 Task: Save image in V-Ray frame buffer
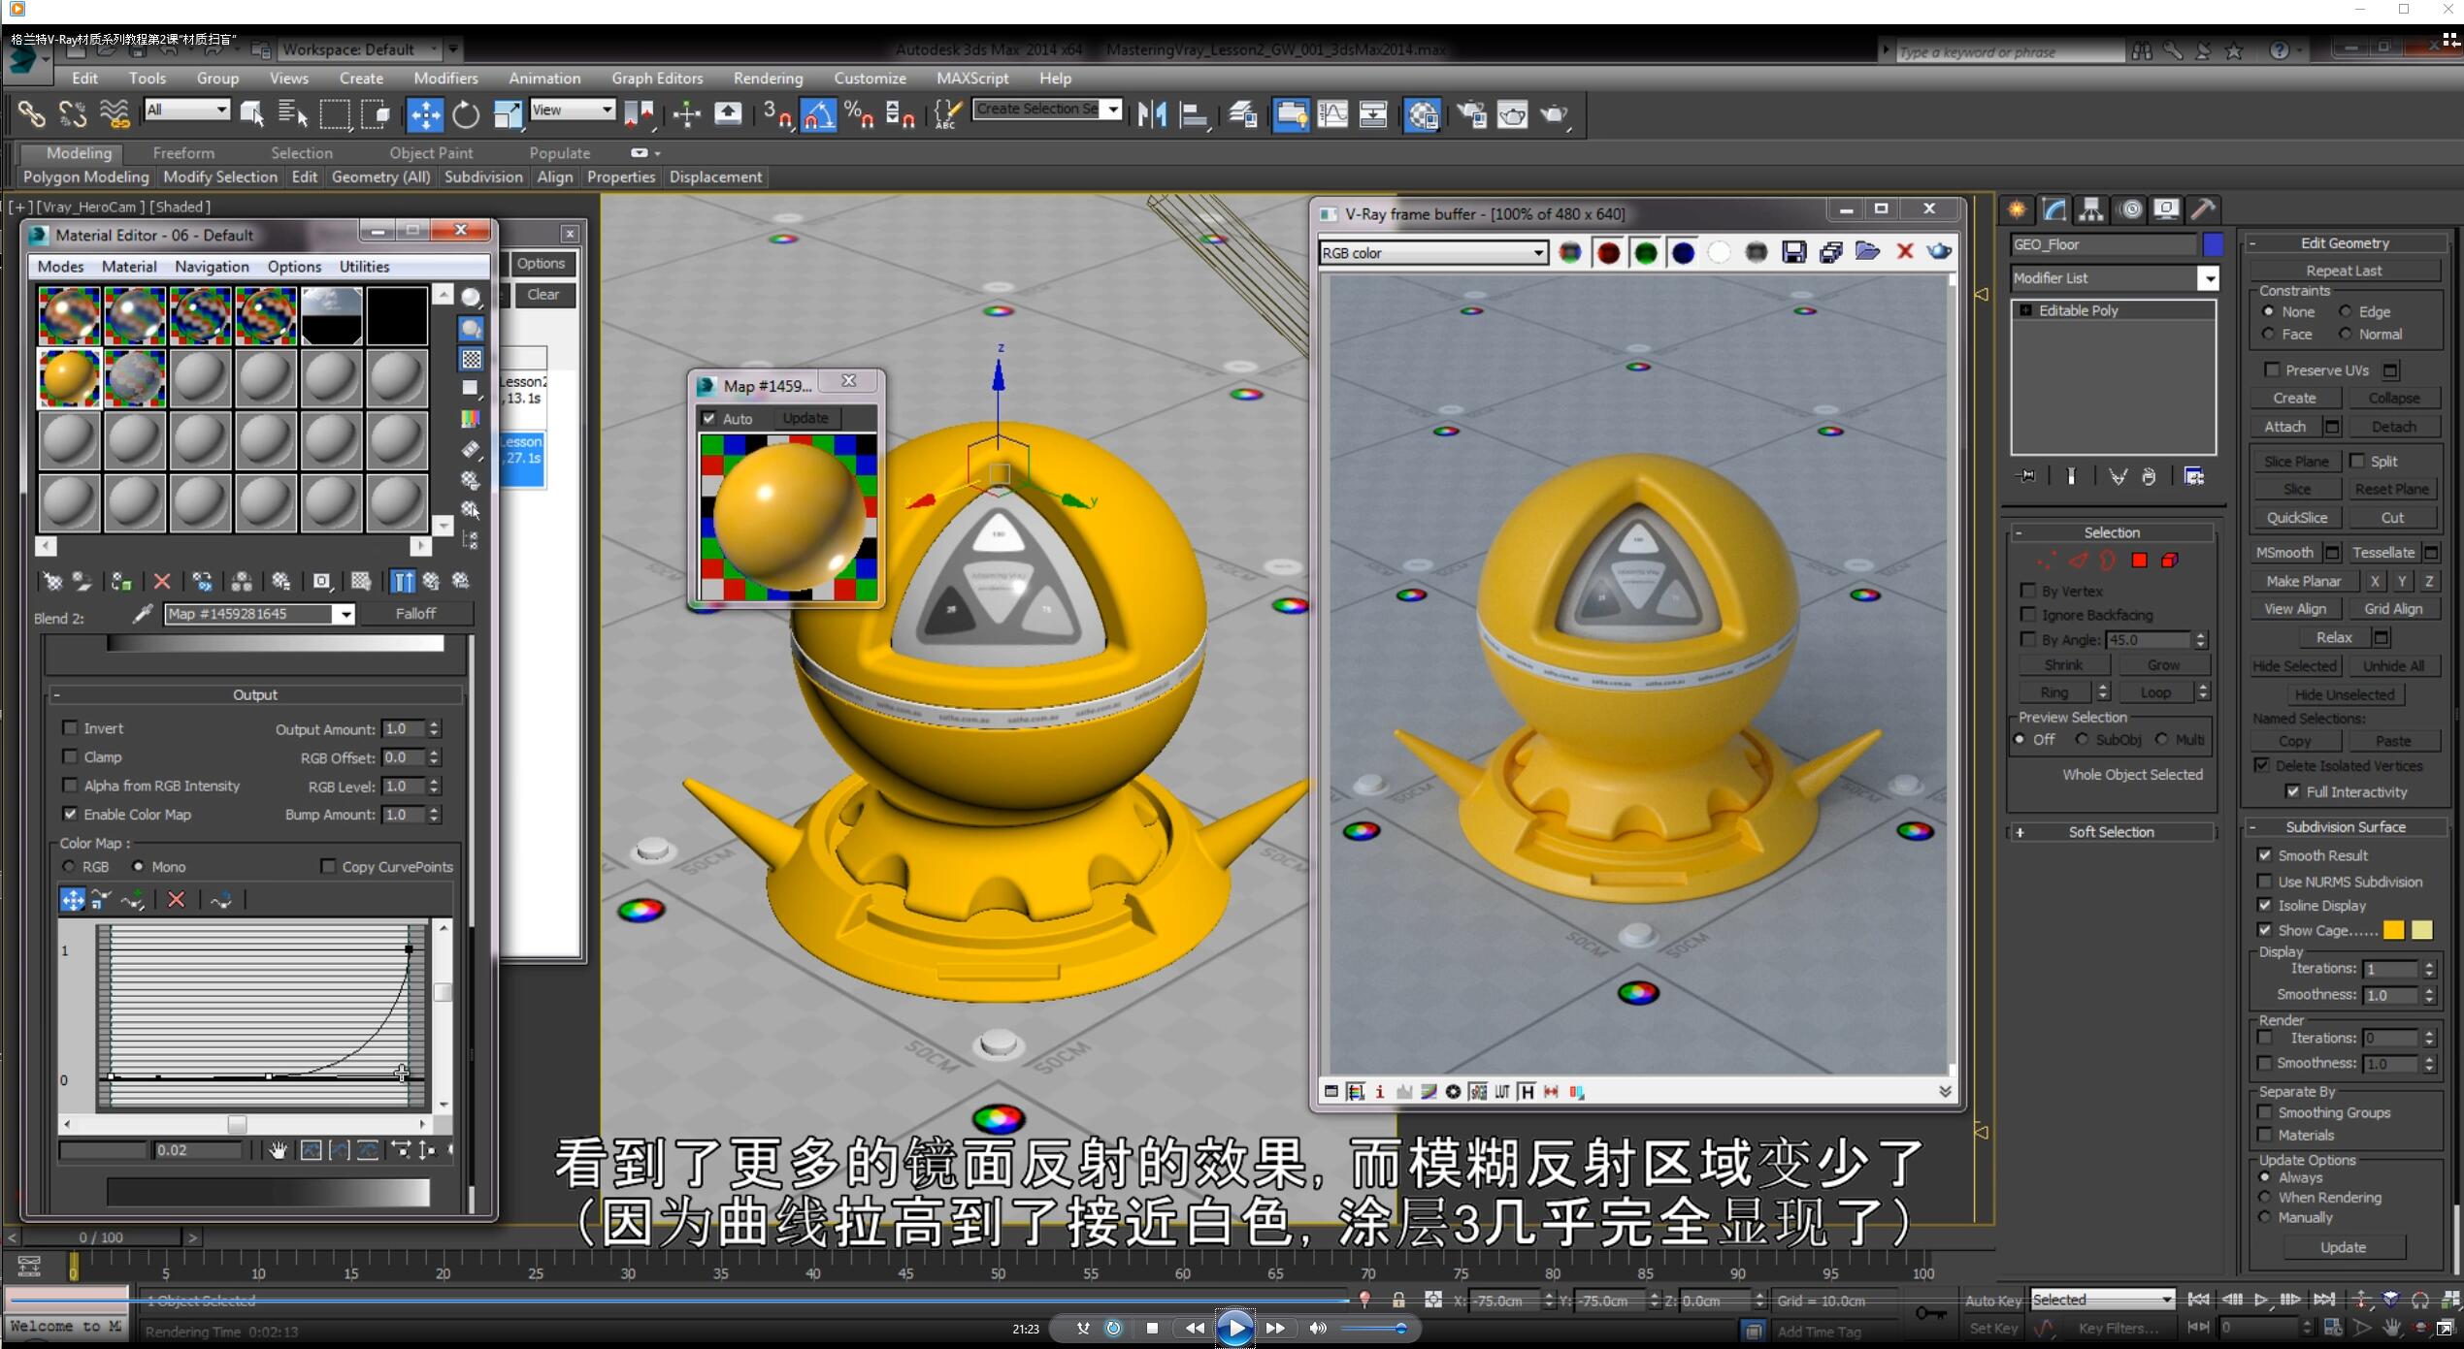1794,252
